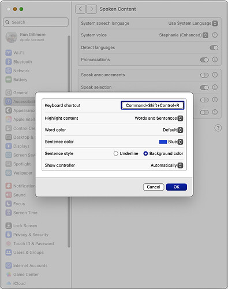Select Users & Groups sidebar item
The height and width of the screenshot is (289, 228).
tap(25, 253)
